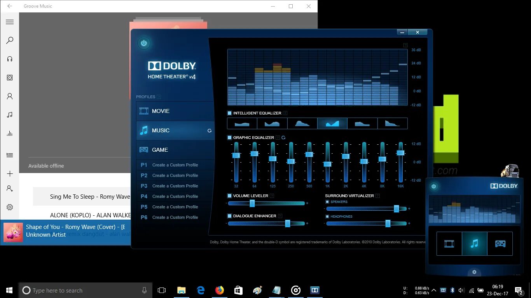Open help for Surround Virtualizer
Screen dimensions: 531x298
click(377, 196)
